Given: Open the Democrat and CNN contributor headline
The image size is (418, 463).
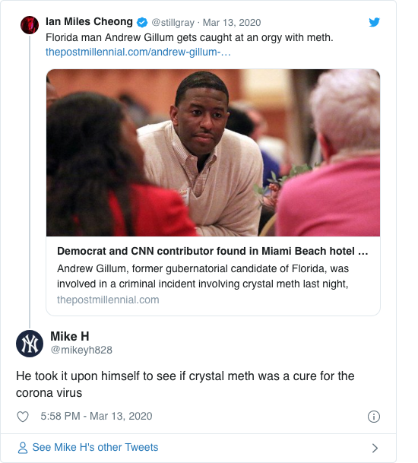Looking at the screenshot, I should coord(213,251).
